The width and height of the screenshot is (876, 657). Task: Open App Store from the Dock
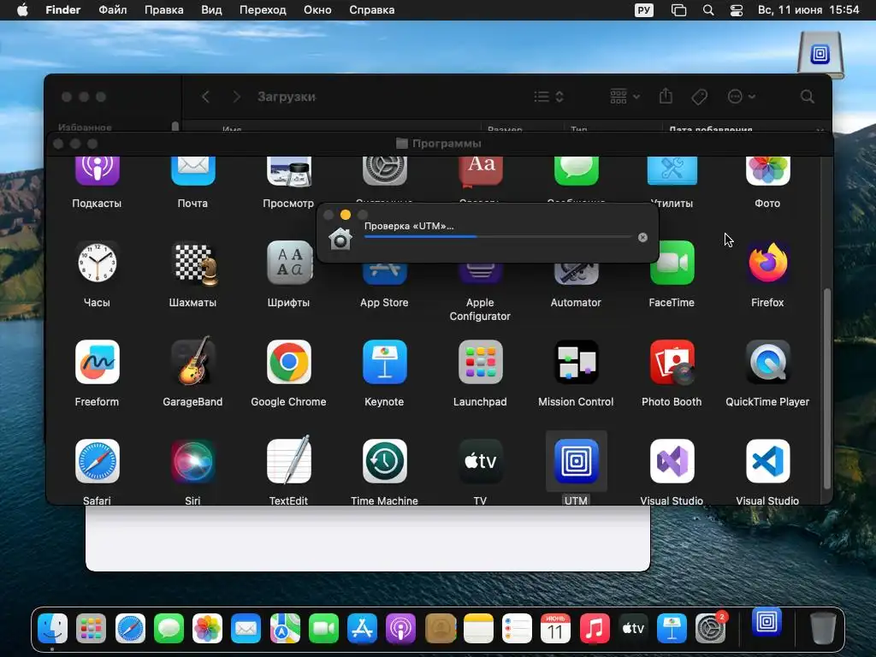362,628
